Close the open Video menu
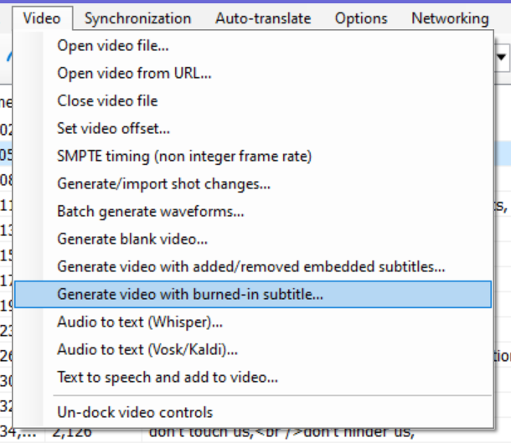511x443 pixels. 42,18
